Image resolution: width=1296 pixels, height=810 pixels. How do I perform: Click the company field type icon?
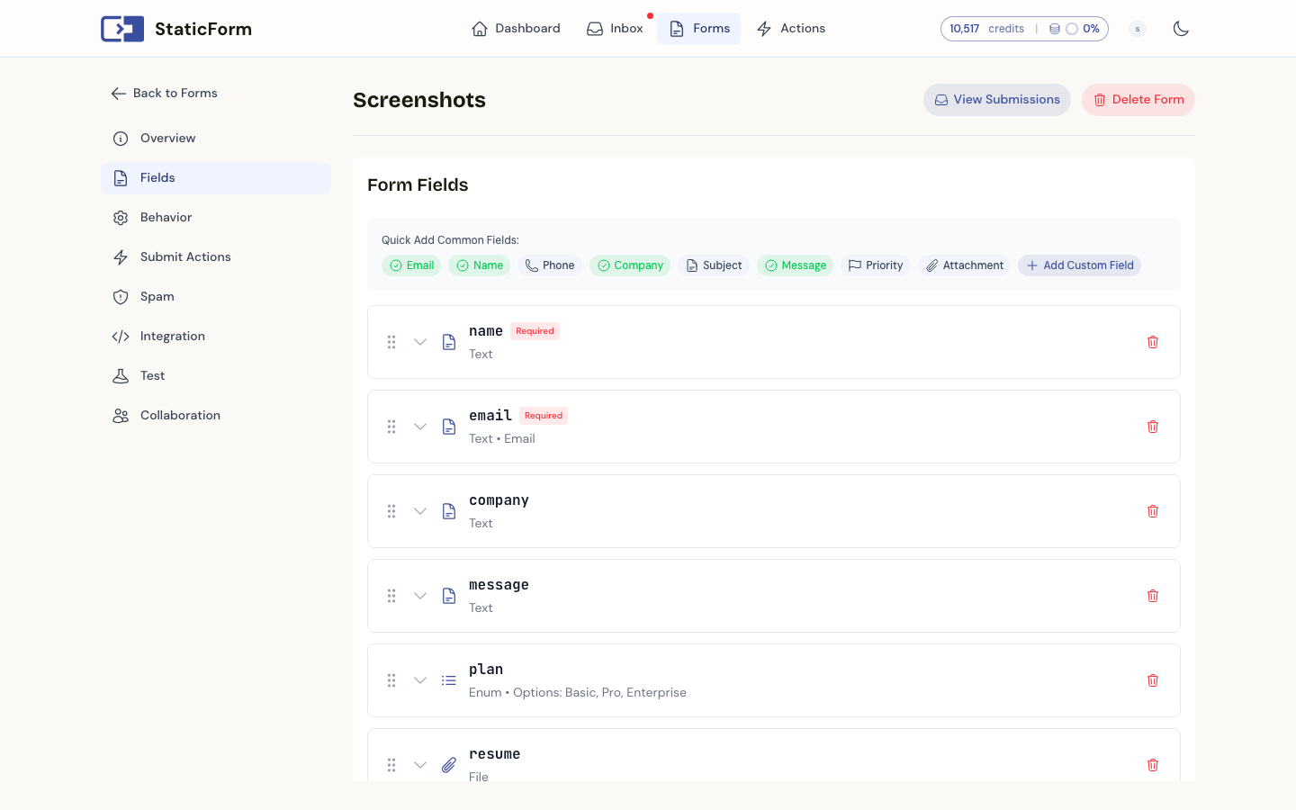click(449, 511)
